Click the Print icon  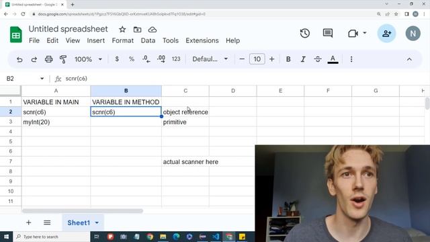pos(49,59)
